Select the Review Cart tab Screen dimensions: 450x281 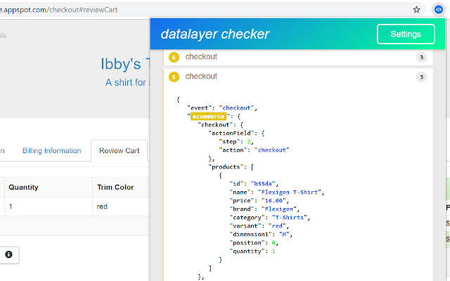coord(118,150)
